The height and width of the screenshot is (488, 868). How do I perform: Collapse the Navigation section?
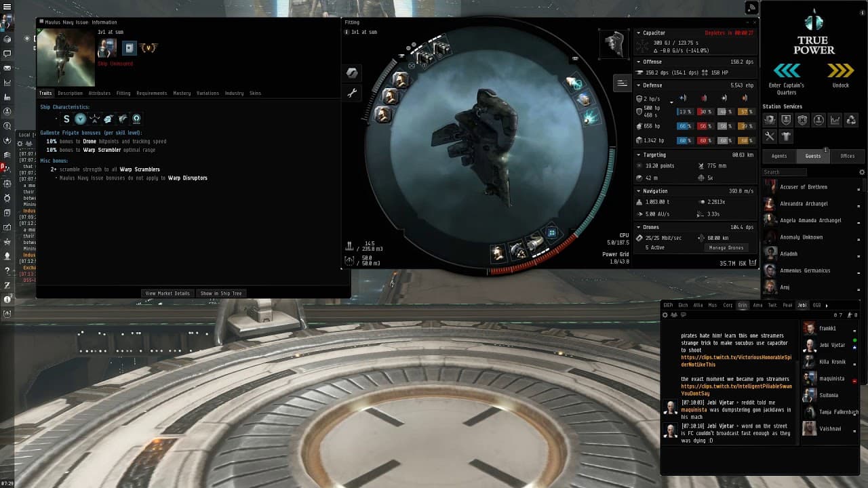638,191
